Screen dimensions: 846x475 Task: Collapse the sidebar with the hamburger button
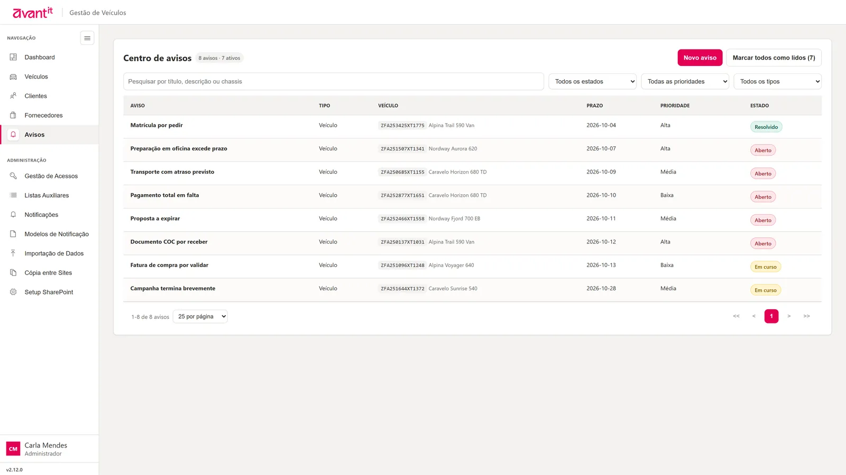(87, 38)
